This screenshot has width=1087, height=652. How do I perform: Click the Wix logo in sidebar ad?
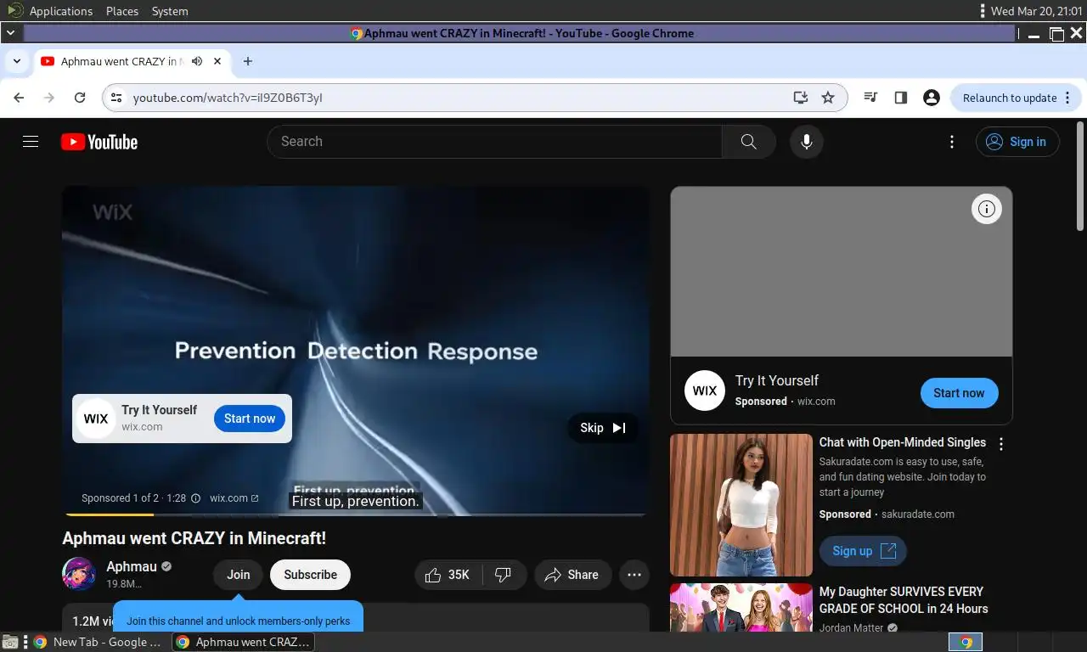pos(705,391)
